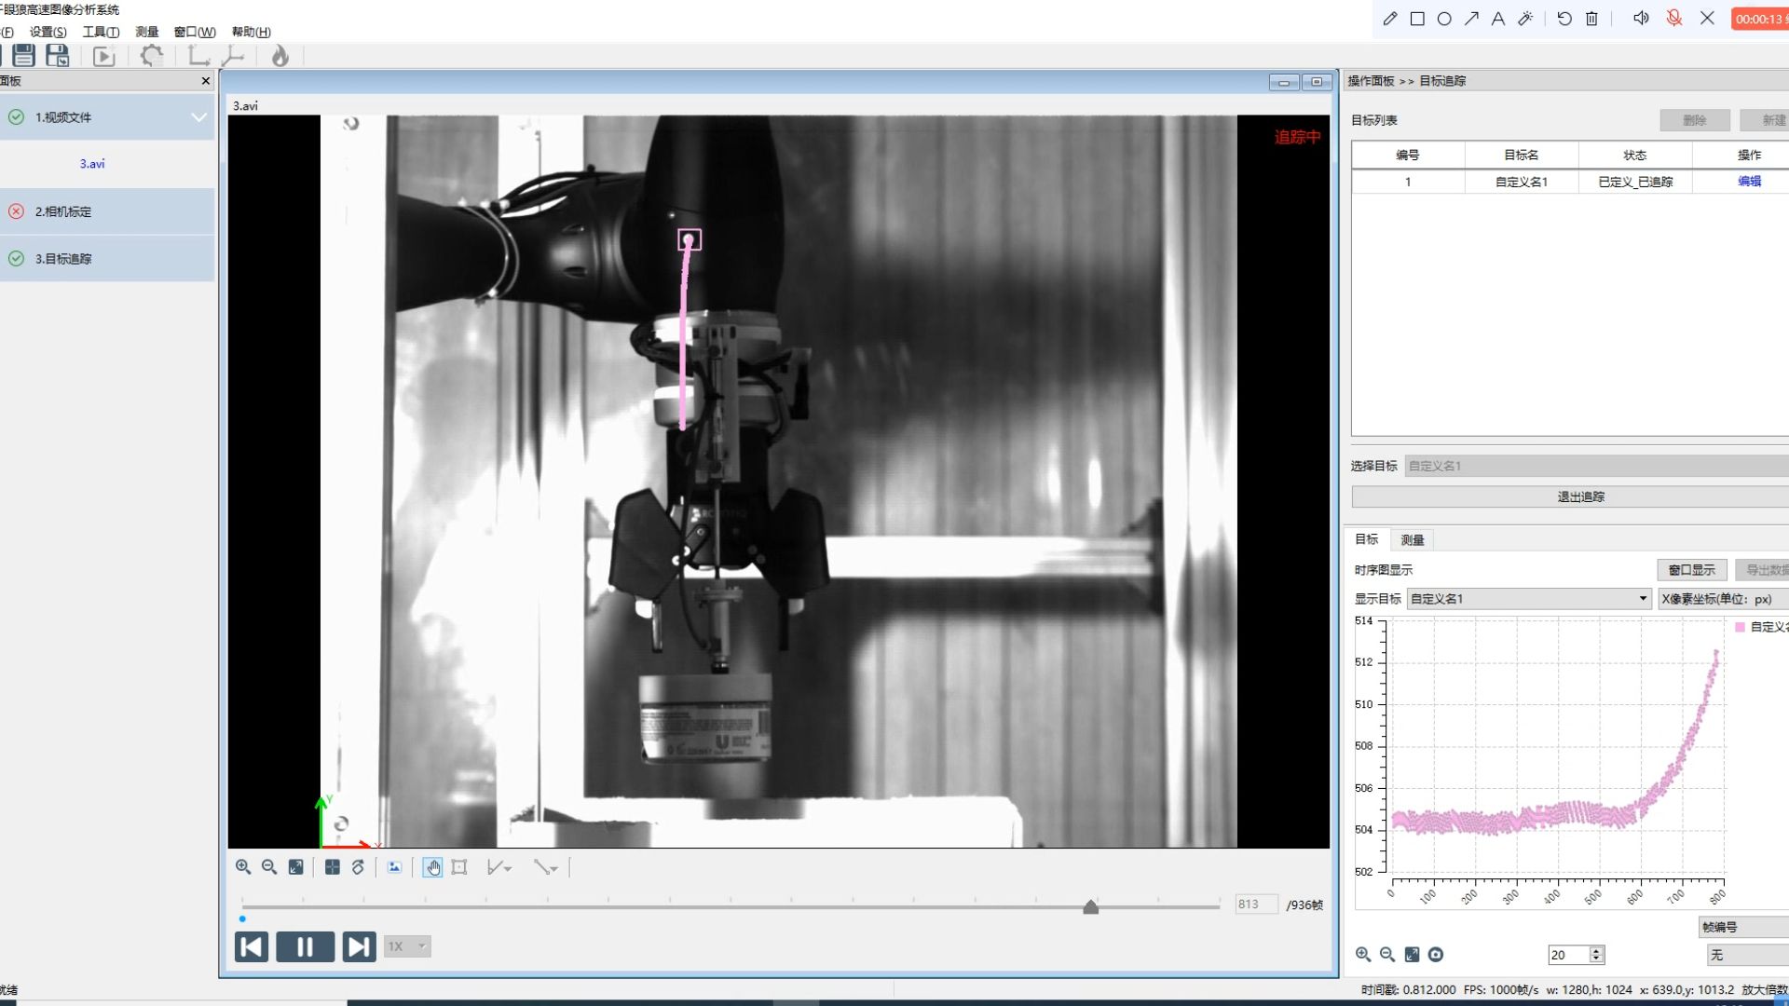
Task: Select the rectangle region tool
Action: coord(459,867)
